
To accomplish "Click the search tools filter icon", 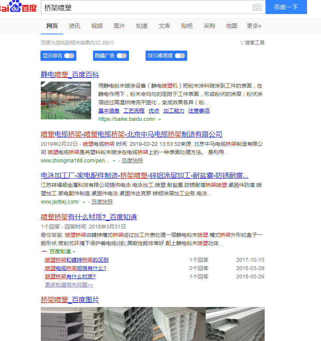I will [242, 43].
